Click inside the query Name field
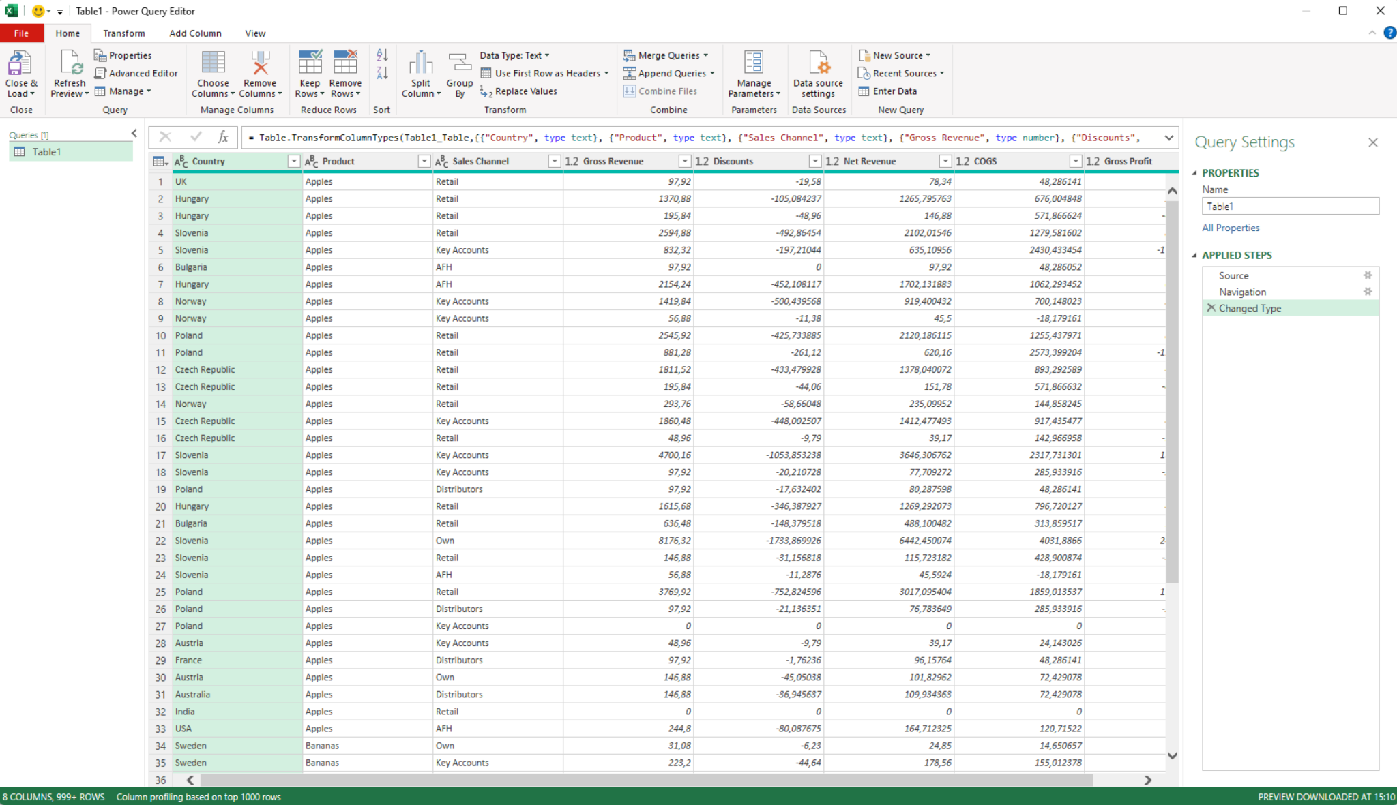1397x805 pixels. point(1289,206)
